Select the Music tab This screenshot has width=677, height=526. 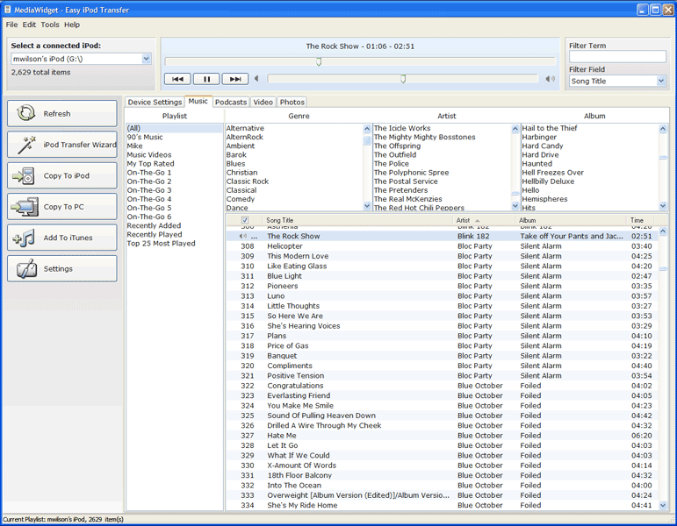(198, 102)
